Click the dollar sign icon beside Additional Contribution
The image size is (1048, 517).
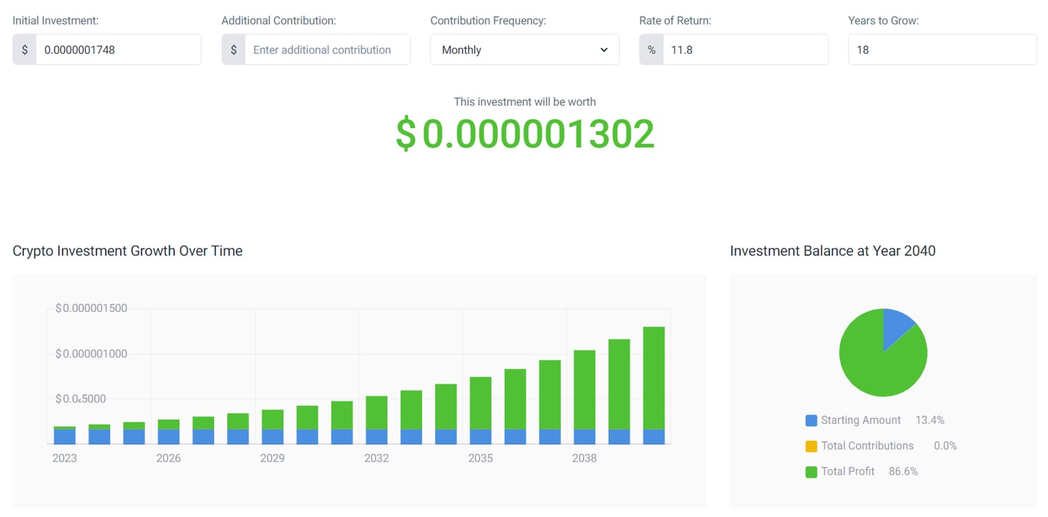(x=233, y=49)
